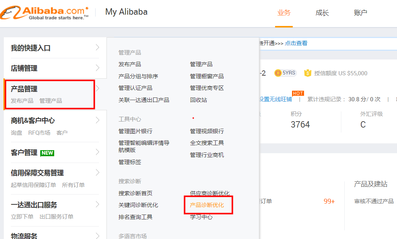This screenshot has height=239, width=397.
Task: Click the 99+ order count
Action: click(x=328, y=202)
